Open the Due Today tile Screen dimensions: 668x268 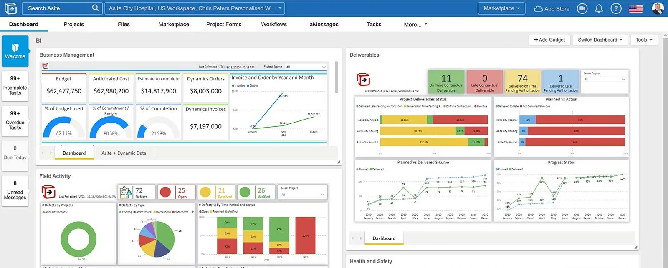[x=15, y=155]
